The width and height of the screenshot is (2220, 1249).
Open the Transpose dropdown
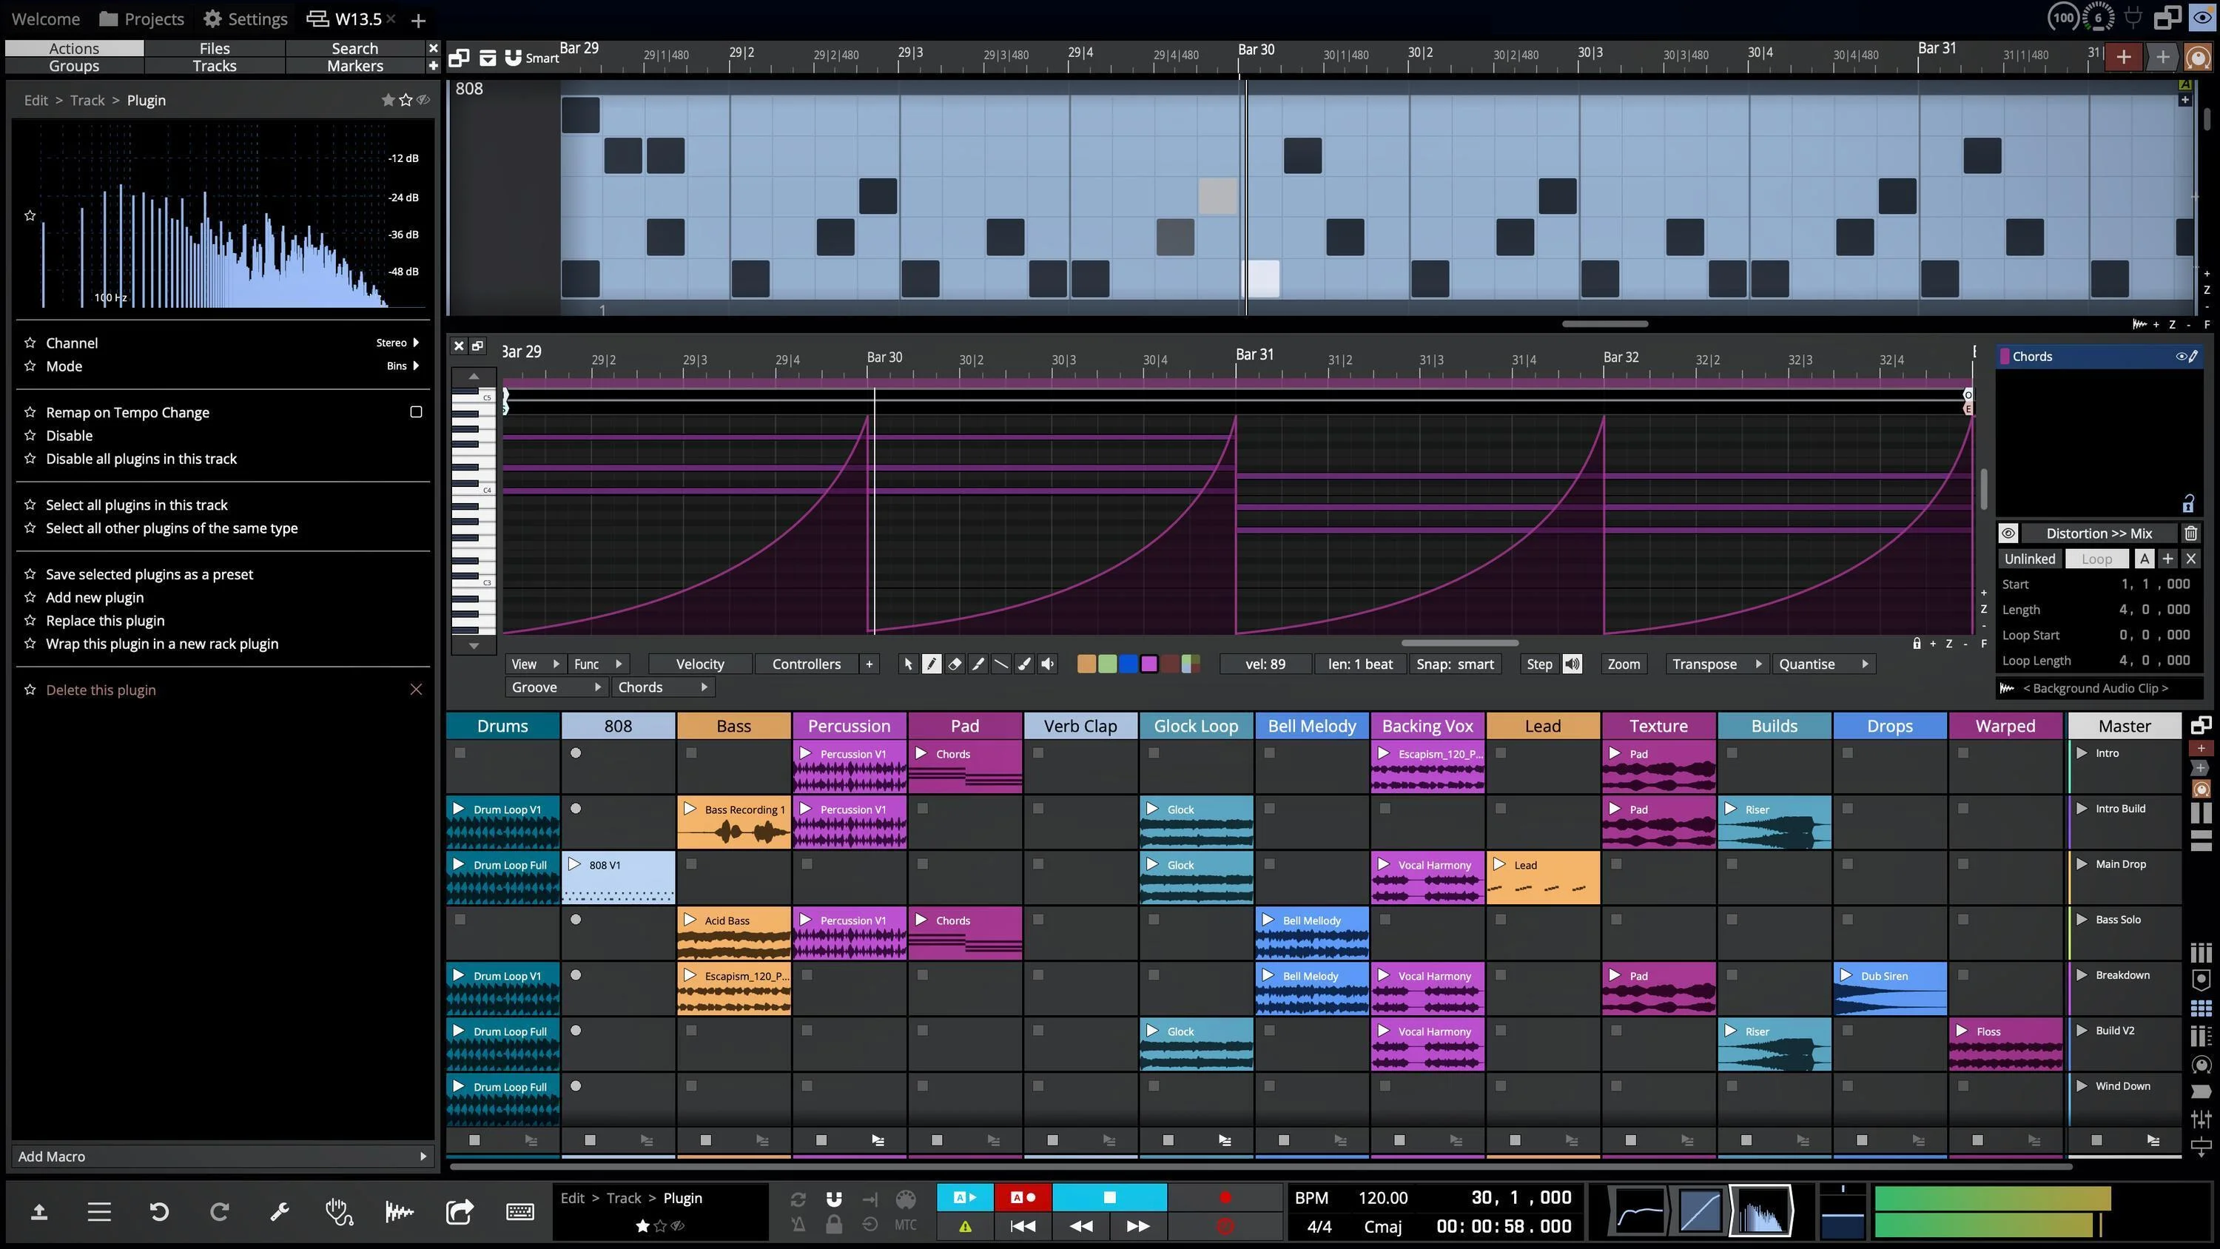click(1717, 664)
